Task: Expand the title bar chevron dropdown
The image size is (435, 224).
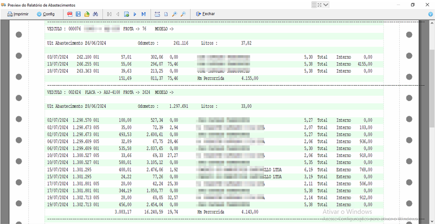Action: click(x=326, y=5)
